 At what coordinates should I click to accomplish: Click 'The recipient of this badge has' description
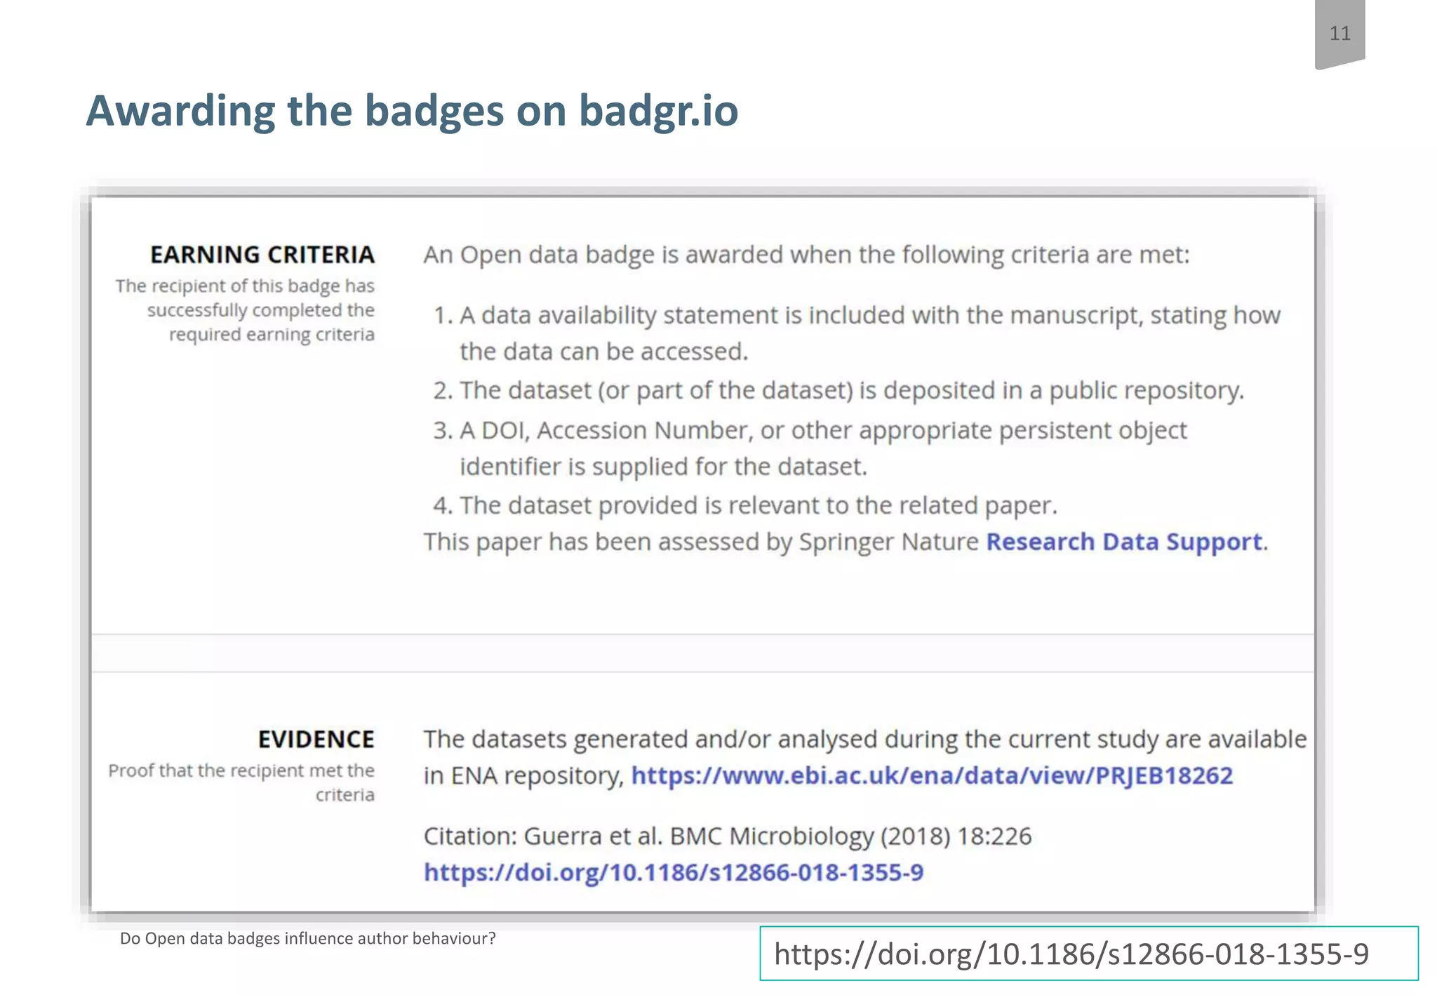coord(245,310)
